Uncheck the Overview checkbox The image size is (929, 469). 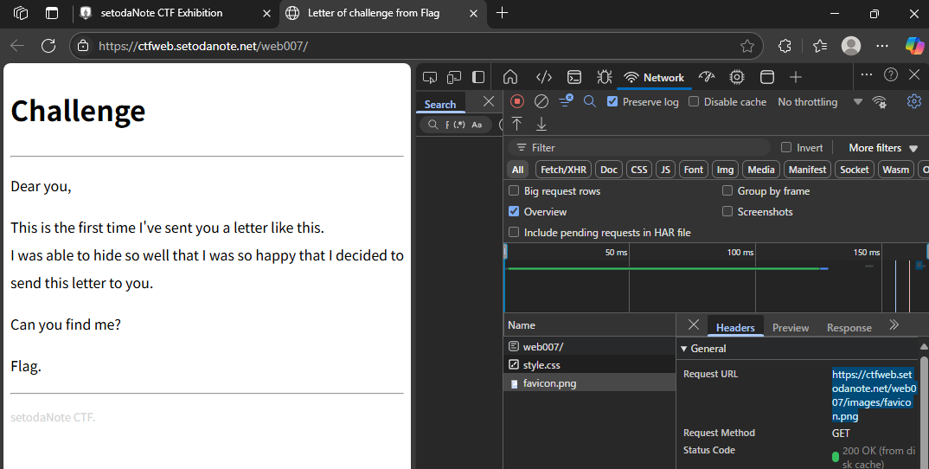point(514,212)
